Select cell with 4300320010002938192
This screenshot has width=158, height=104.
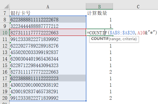click(48, 85)
